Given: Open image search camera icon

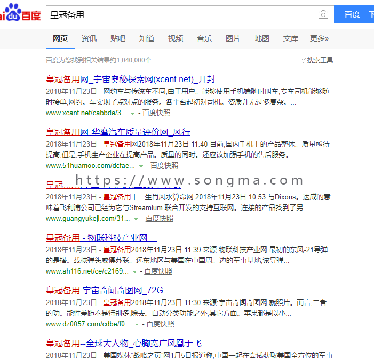Looking at the screenshot, I should (323, 14).
